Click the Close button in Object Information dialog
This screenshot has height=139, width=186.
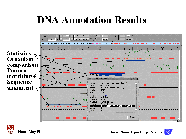point(131,117)
